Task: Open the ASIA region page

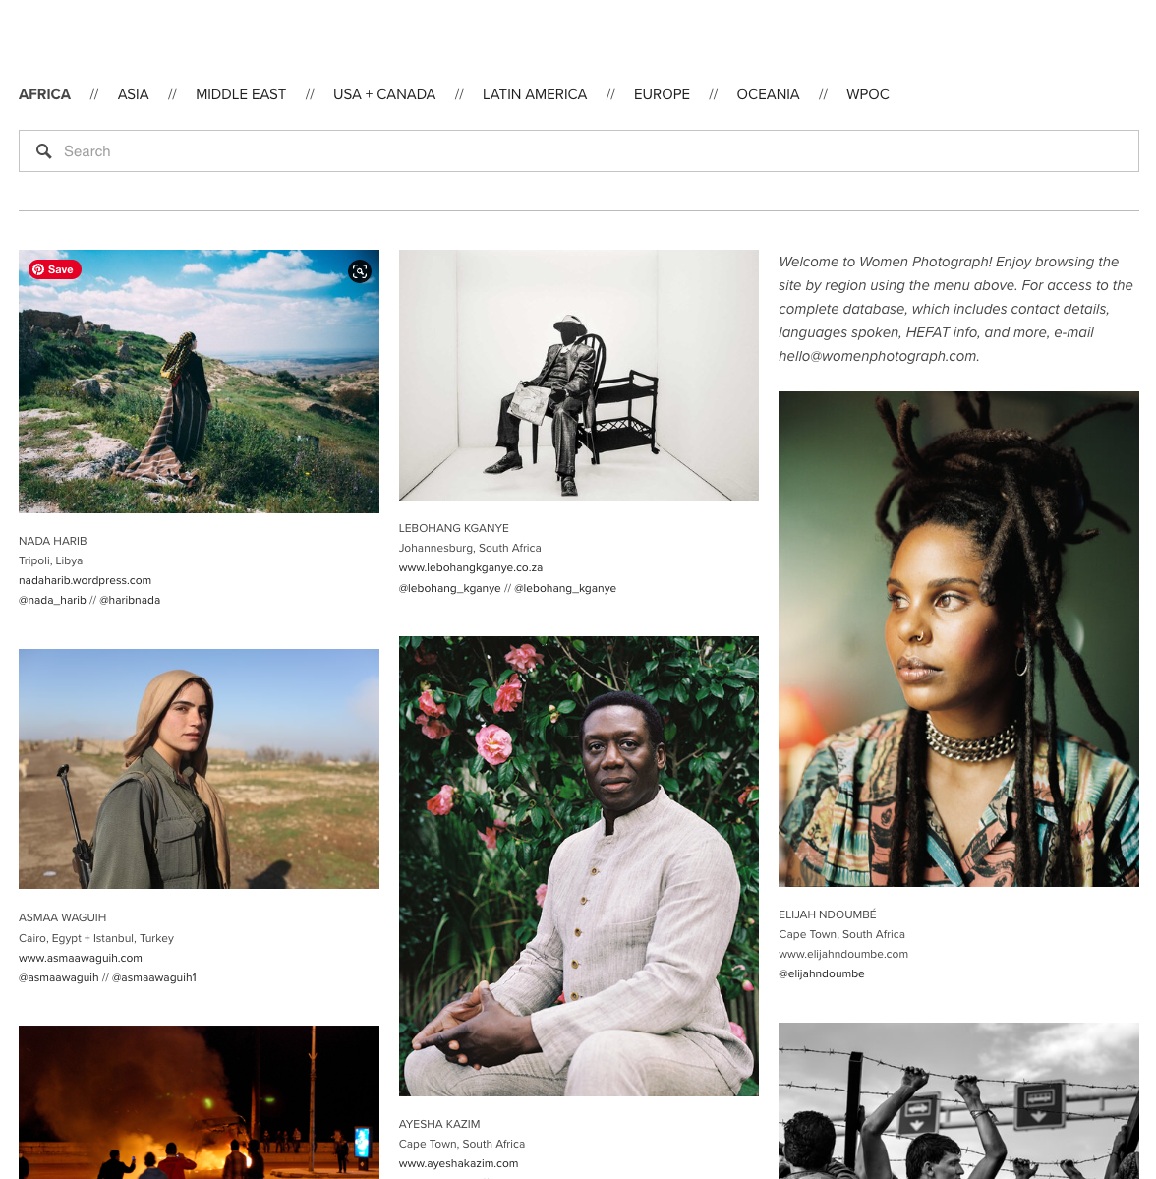Action: click(x=133, y=94)
